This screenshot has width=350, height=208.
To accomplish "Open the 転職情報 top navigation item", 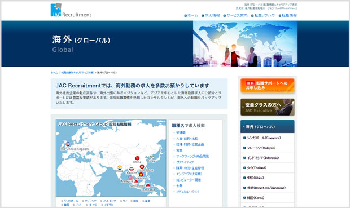I will click(x=289, y=15).
